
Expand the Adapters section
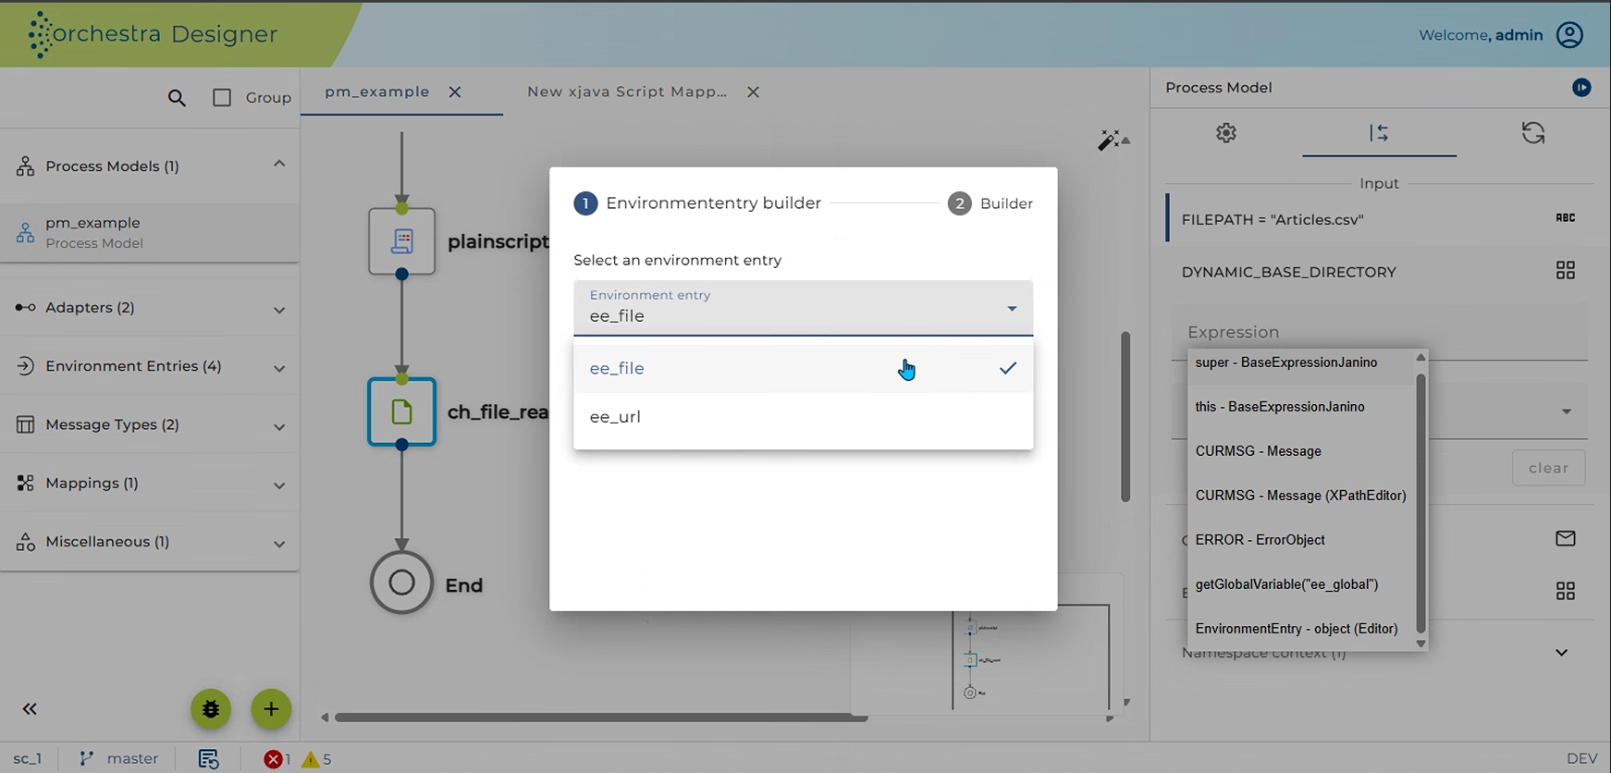point(279,310)
